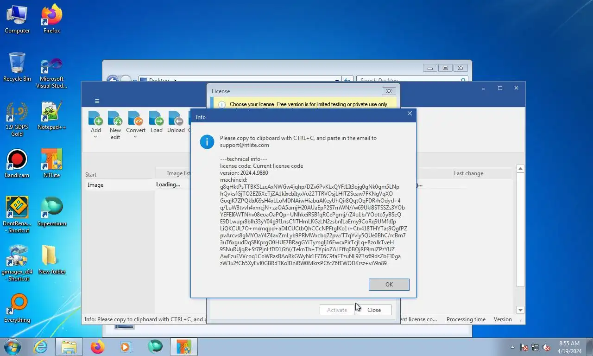Click the NTLite taskbar button
This screenshot has width=593, height=356.
(x=184, y=347)
